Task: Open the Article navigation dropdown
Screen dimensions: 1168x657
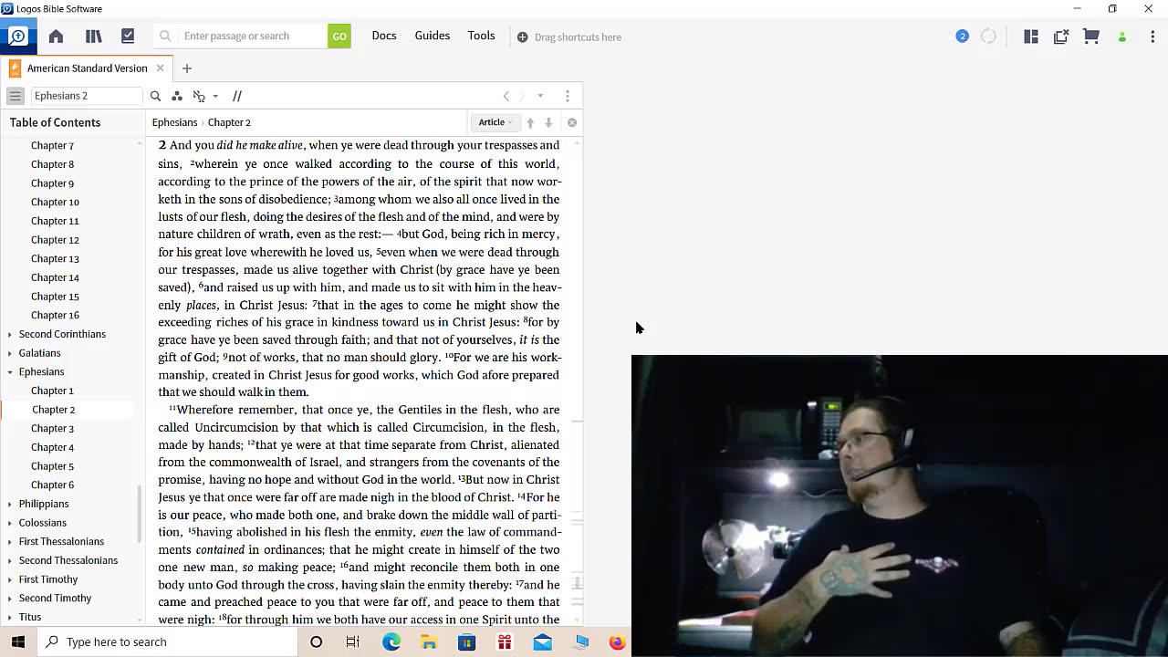Action: point(495,122)
